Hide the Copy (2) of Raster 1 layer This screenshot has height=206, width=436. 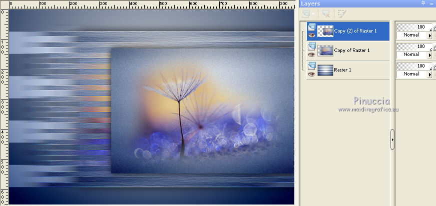(x=312, y=35)
